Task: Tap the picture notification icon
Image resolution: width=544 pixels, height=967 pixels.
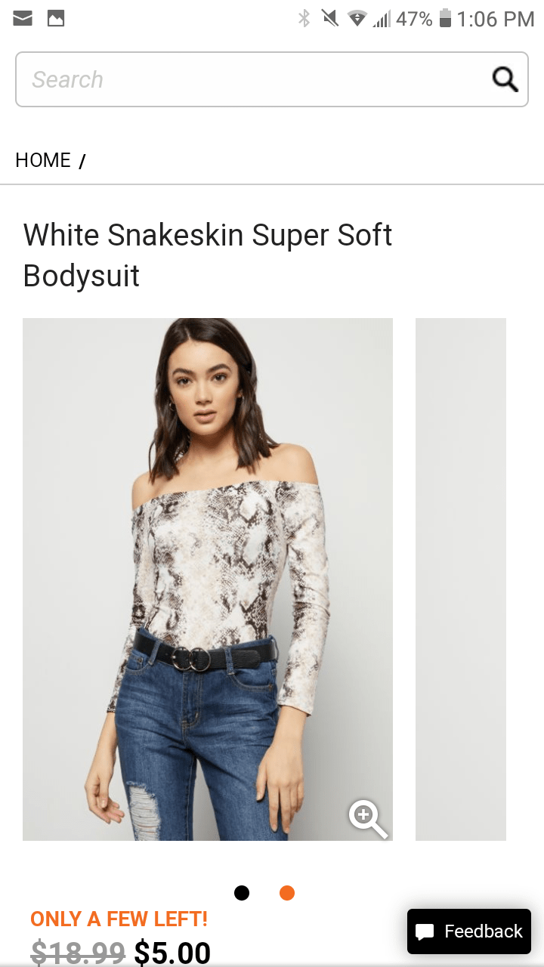Action: click(x=56, y=18)
